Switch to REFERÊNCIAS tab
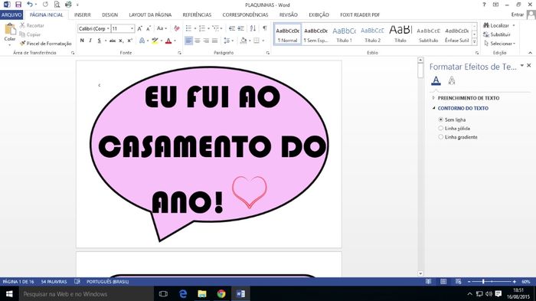This screenshot has height=301, width=536. (x=197, y=15)
